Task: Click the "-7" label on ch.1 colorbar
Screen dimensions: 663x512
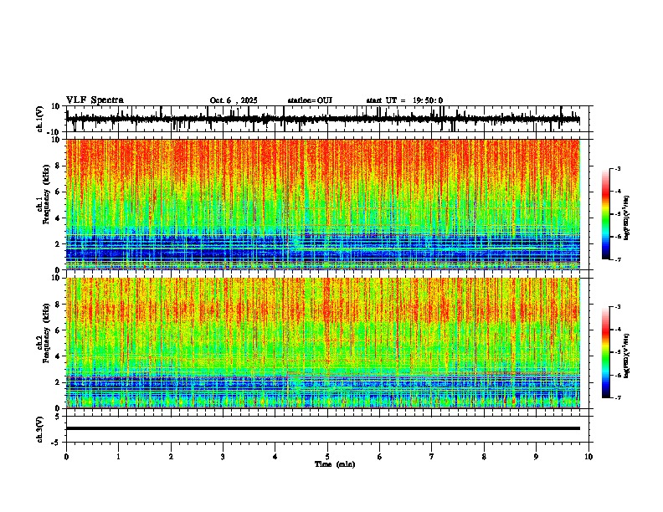Action: [x=618, y=259]
